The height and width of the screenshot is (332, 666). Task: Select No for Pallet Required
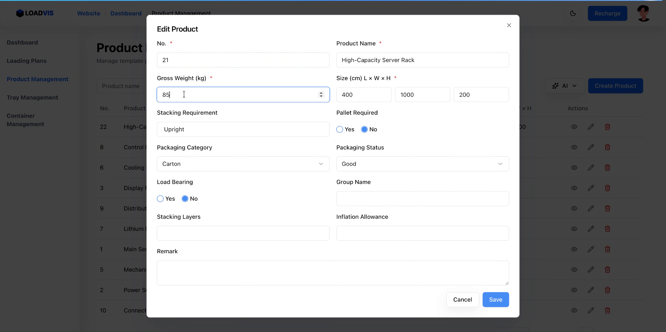coord(364,129)
